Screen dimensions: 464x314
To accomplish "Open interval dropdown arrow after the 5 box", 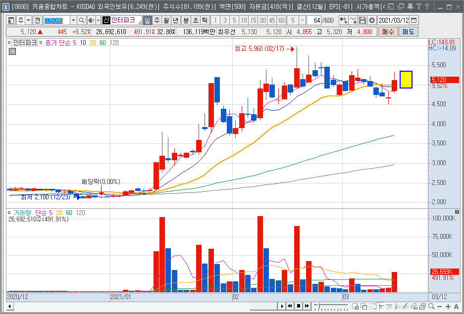I will coord(302,20).
